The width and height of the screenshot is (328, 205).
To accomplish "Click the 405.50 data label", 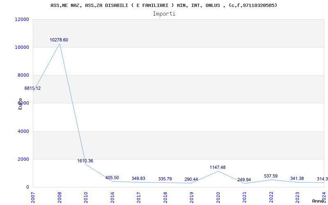I will (x=112, y=178).
